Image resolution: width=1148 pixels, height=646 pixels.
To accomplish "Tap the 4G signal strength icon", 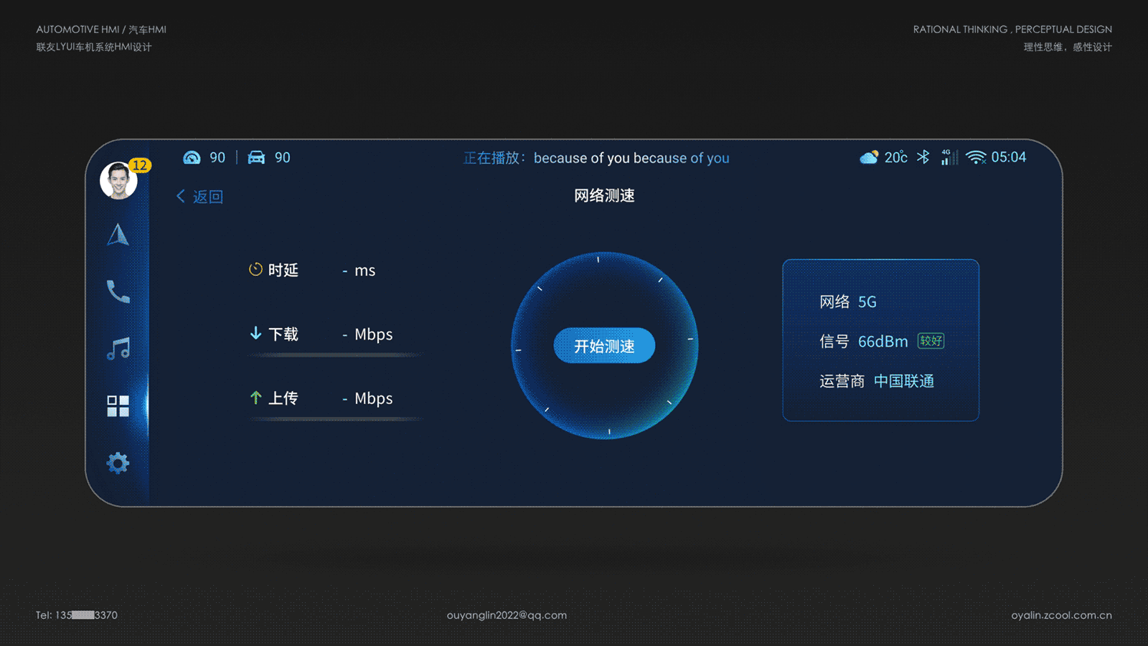I will point(949,157).
